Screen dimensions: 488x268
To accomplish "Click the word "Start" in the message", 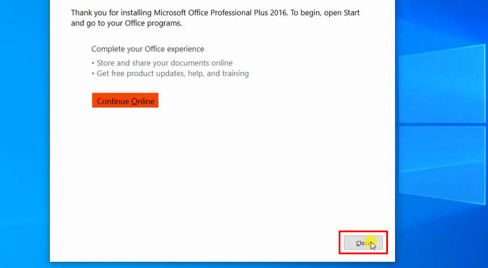I will coord(349,13).
